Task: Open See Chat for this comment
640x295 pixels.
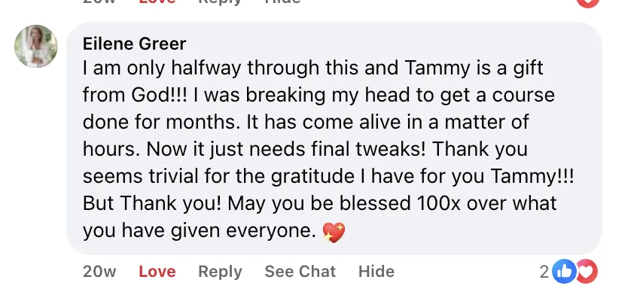Action: pos(300,272)
